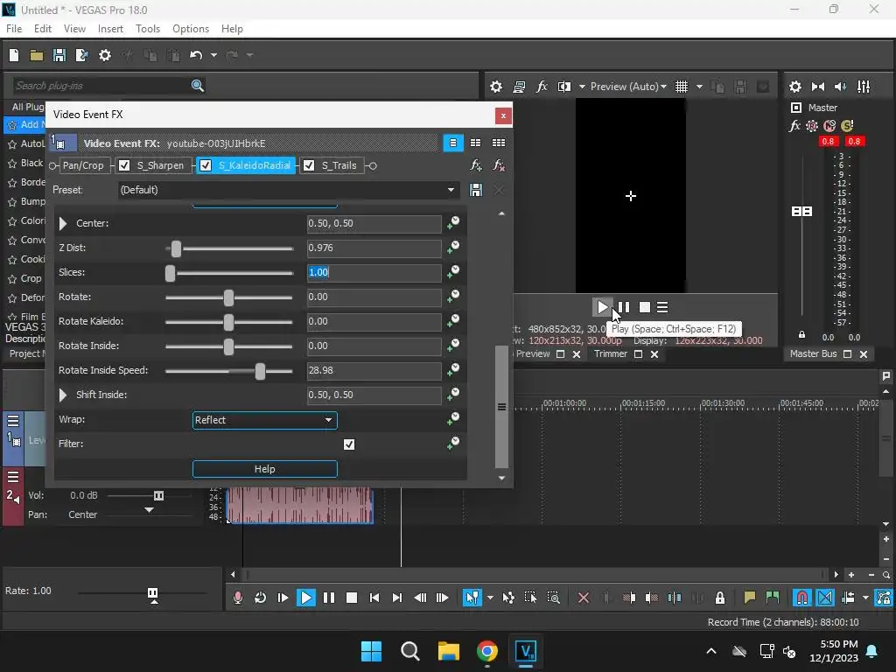This screenshot has width=896, height=672.
Task: Go to start in transport bar
Action: pyautogui.click(x=374, y=598)
